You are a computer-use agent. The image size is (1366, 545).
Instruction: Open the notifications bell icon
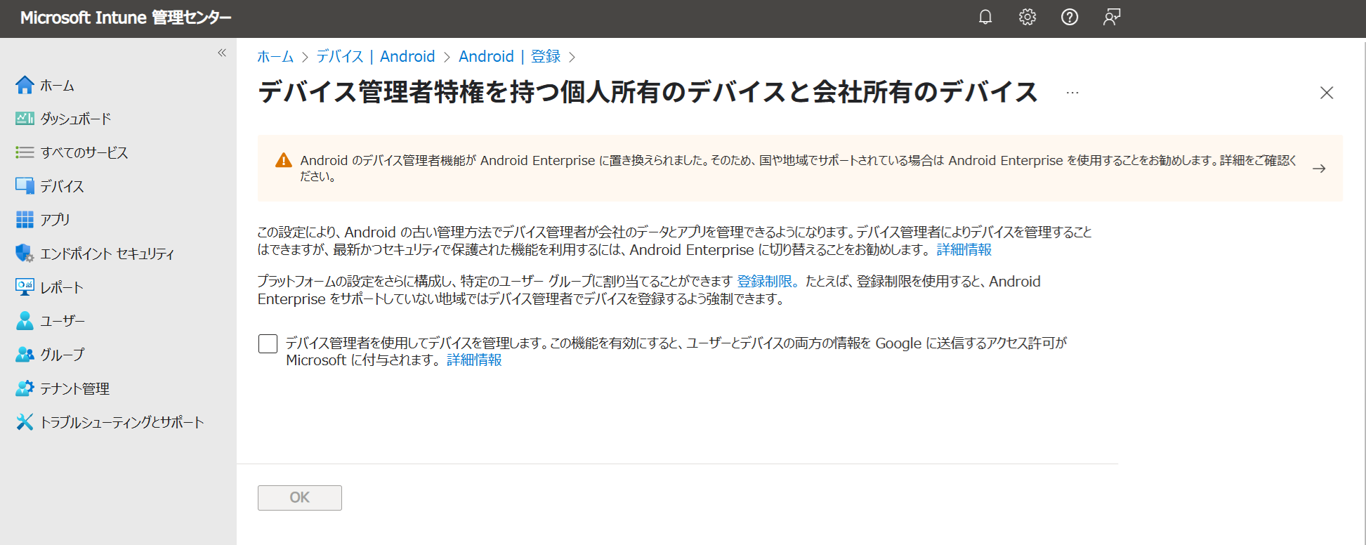(985, 18)
